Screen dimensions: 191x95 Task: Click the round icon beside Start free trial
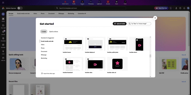tap(171, 8)
